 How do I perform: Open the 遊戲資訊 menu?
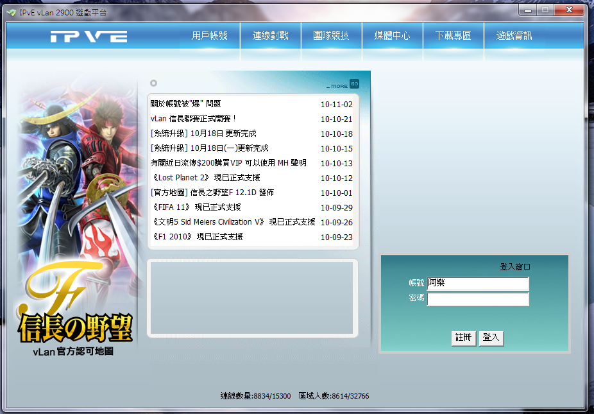(514, 36)
